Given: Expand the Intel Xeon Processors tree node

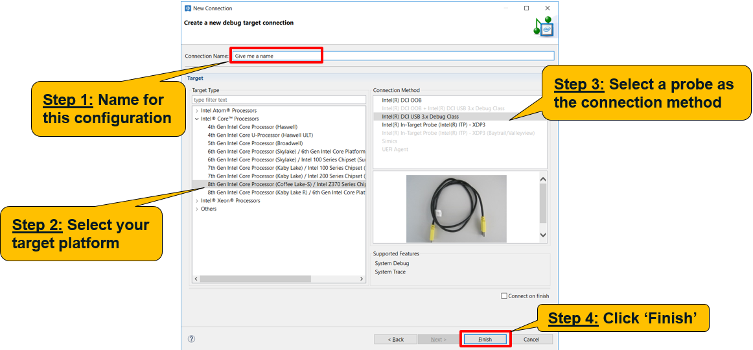Looking at the screenshot, I should pos(197,201).
